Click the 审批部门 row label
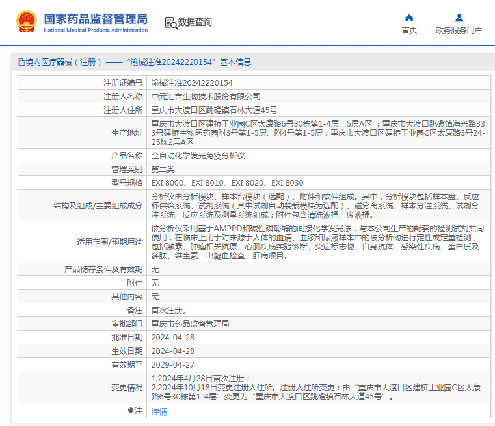The image size is (495, 426). [127, 323]
